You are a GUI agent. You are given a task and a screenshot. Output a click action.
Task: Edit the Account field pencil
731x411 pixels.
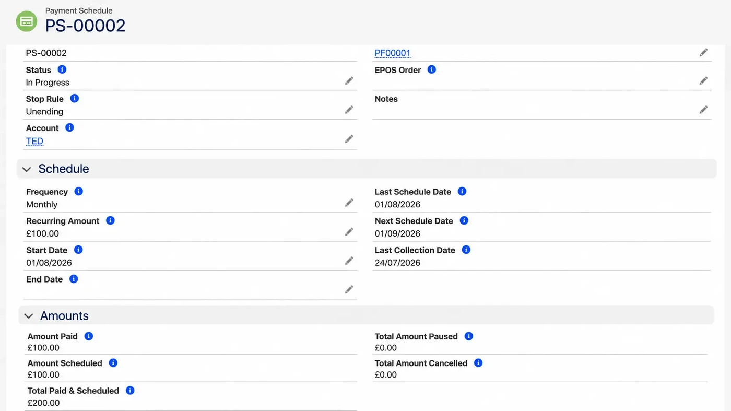coord(349,139)
